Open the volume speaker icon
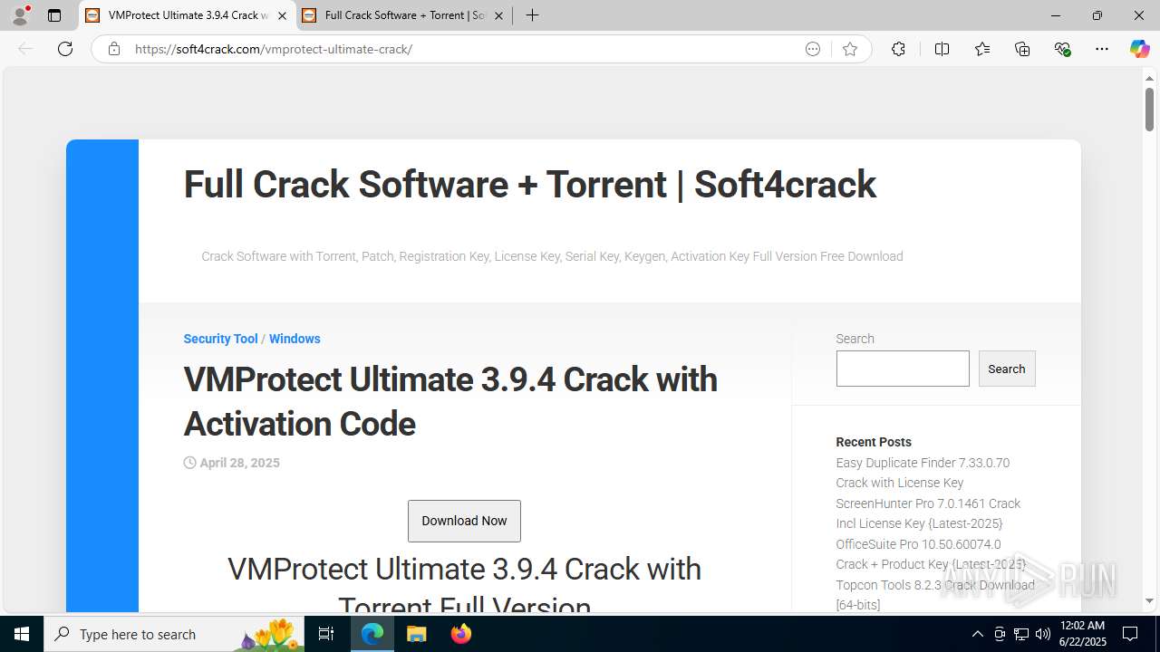Image resolution: width=1160 pixels, height=652 pixels. coord(1043,634)
